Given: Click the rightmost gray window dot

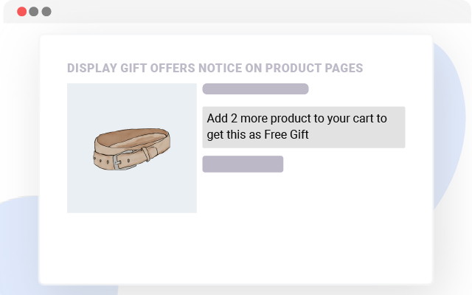Looking at the screenshot, I should 46,12.
